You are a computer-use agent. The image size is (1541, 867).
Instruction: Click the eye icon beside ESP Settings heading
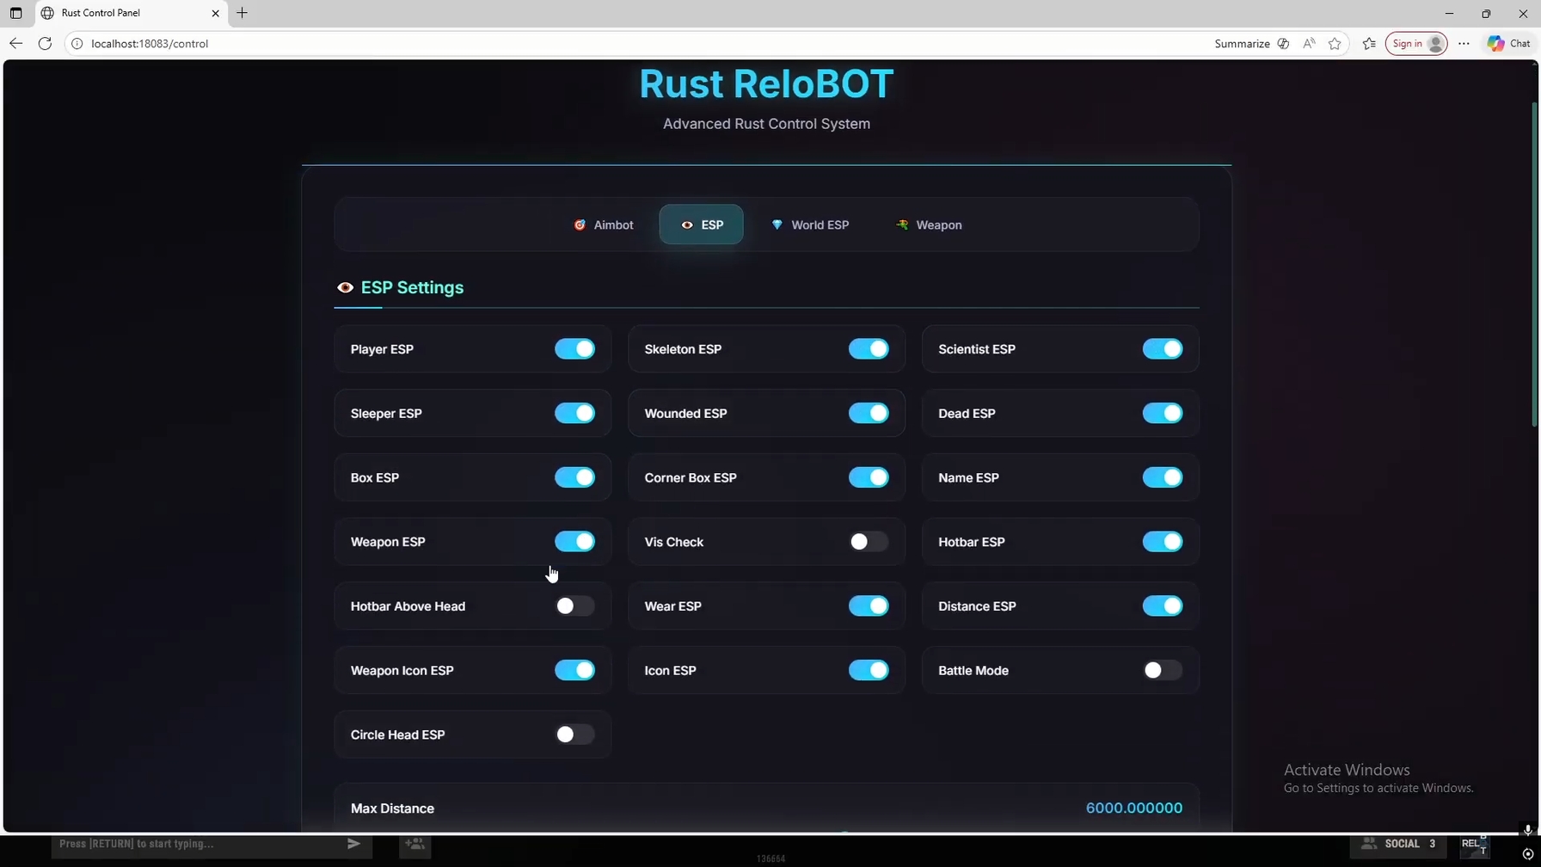coord(346,287)
